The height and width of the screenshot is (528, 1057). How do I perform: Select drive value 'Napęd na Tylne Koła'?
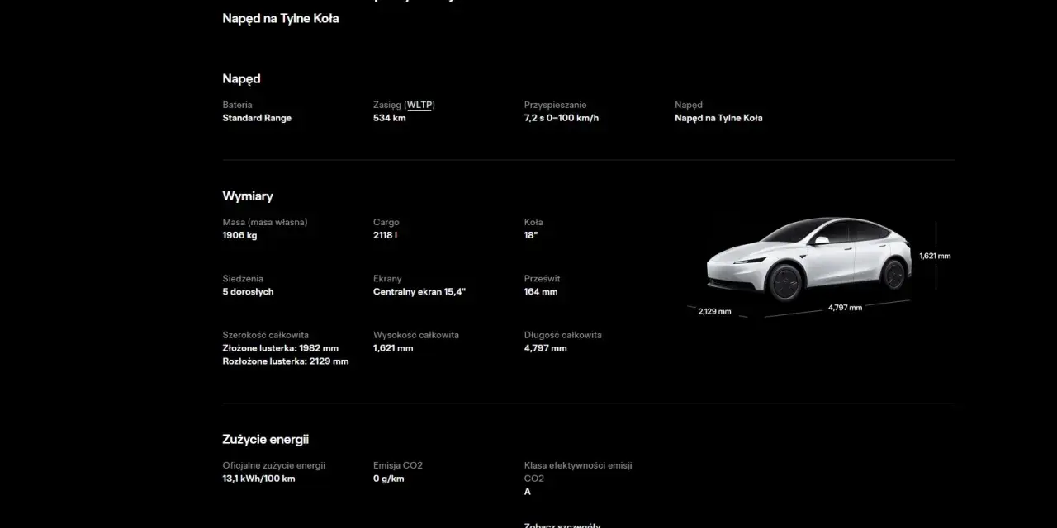pos(718,118)
